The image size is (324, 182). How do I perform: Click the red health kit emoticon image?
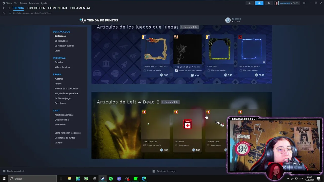point(188,124)
